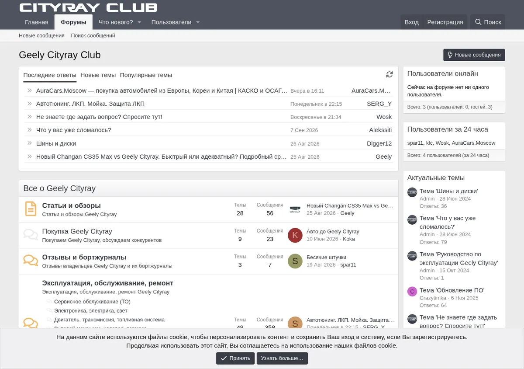
Task: Open the search magnifier in the navbar
Action: pos(488,22)
